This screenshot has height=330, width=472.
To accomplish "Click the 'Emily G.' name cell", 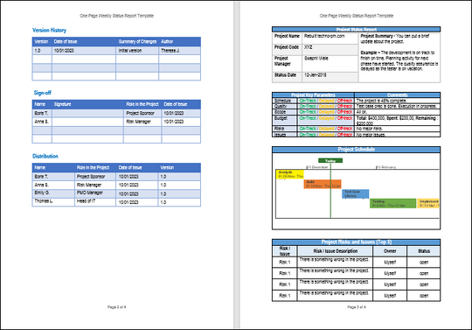I will (x=42, y=193).
